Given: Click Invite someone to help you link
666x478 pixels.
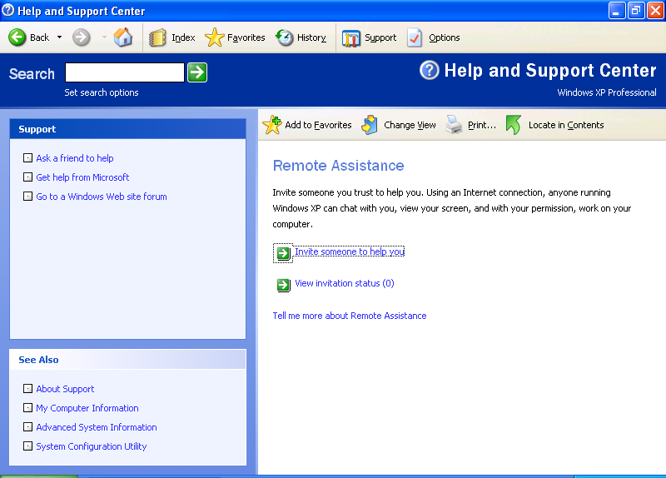Looking at the screenshot, I should pyautogui.click(x=350, y=251).
